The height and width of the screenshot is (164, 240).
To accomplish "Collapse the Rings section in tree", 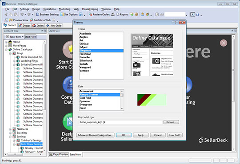I will pos(10,53).
